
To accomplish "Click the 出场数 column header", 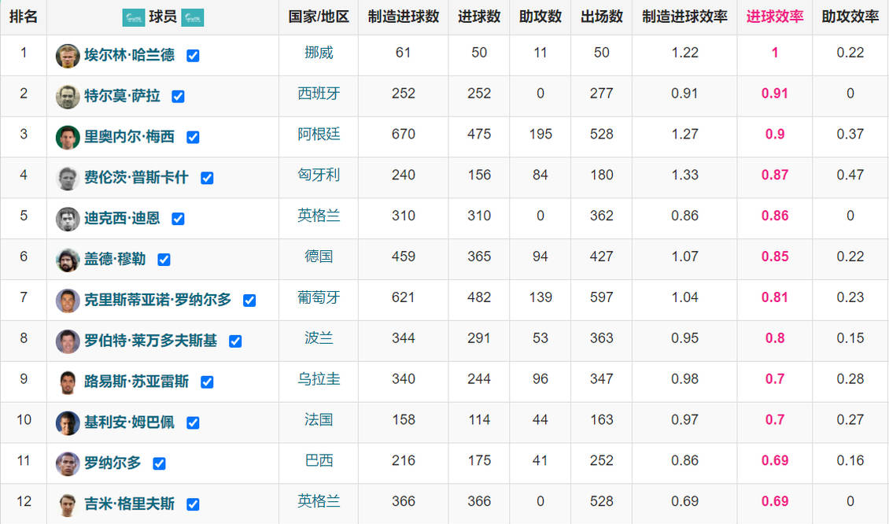I will (x=602, y=17).
